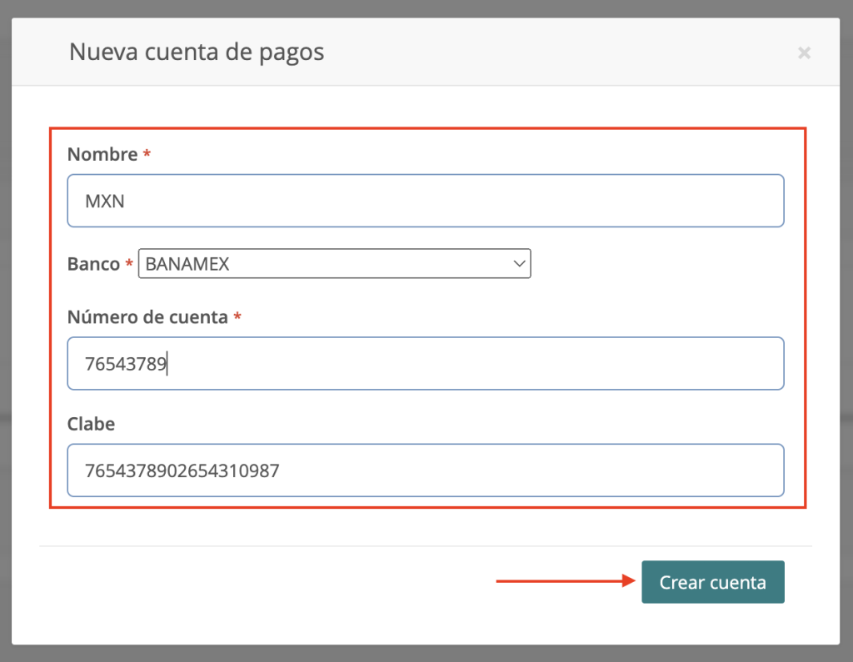Focus the Número de cuenta field
The width and height of the screenshot is (853, 662).
425,364
